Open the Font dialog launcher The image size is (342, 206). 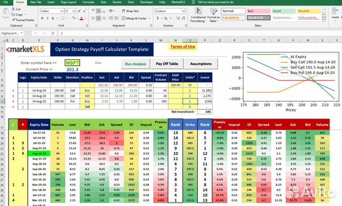point(87,26)
